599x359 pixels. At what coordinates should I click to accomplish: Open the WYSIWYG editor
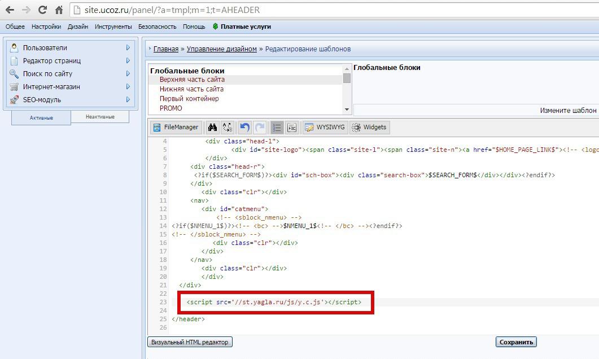click(325, 127)
